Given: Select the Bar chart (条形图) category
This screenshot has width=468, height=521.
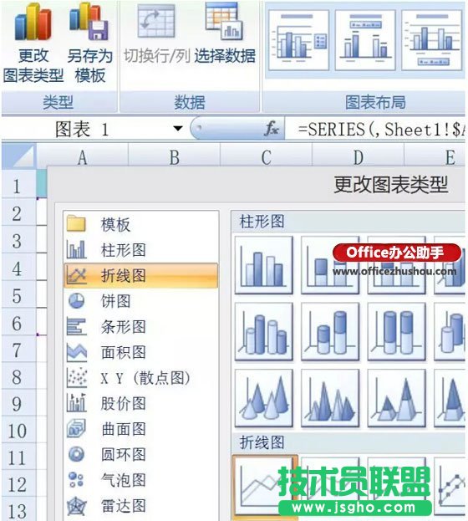Looking at the screenshot, I should point(141,327).
